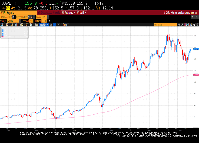Click the Edit Chart button
Image resolution: width=199 pixels, height=143 pixels.
coord(187,25)
